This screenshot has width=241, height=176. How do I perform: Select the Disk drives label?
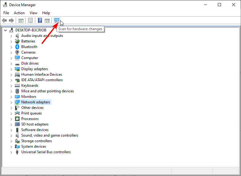coord(30,63)
